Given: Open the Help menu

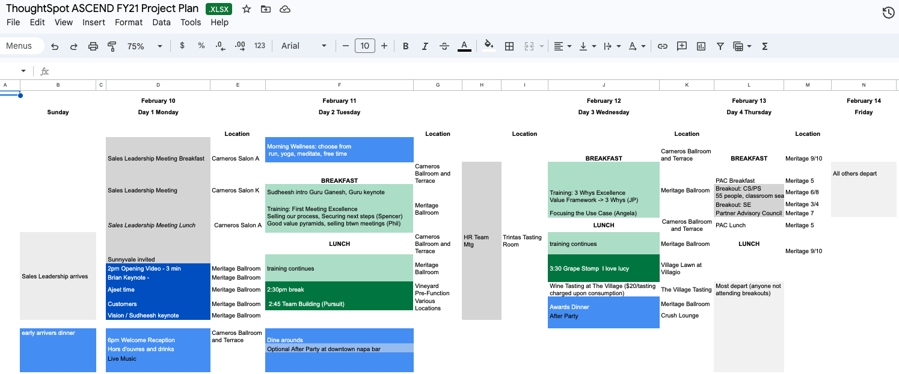Looking at the screenshot, I should click(x=219, y=22).
